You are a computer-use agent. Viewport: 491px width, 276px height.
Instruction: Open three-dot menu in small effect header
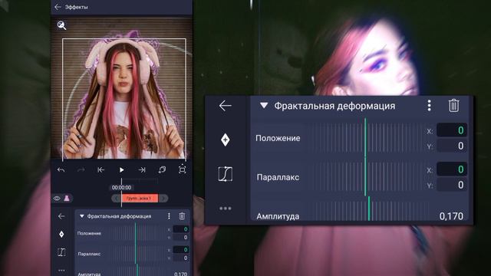(169, 216)
